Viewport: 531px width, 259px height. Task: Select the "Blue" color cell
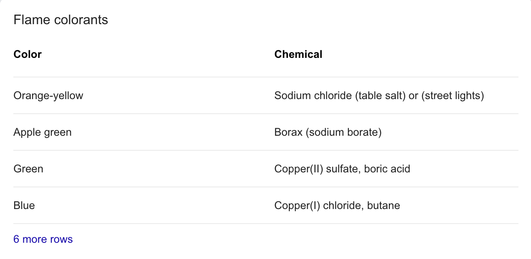(24, 206)
